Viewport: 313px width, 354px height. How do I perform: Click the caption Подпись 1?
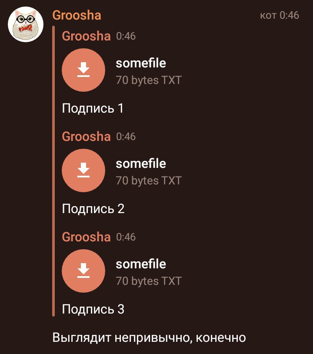tap(93, 108)
